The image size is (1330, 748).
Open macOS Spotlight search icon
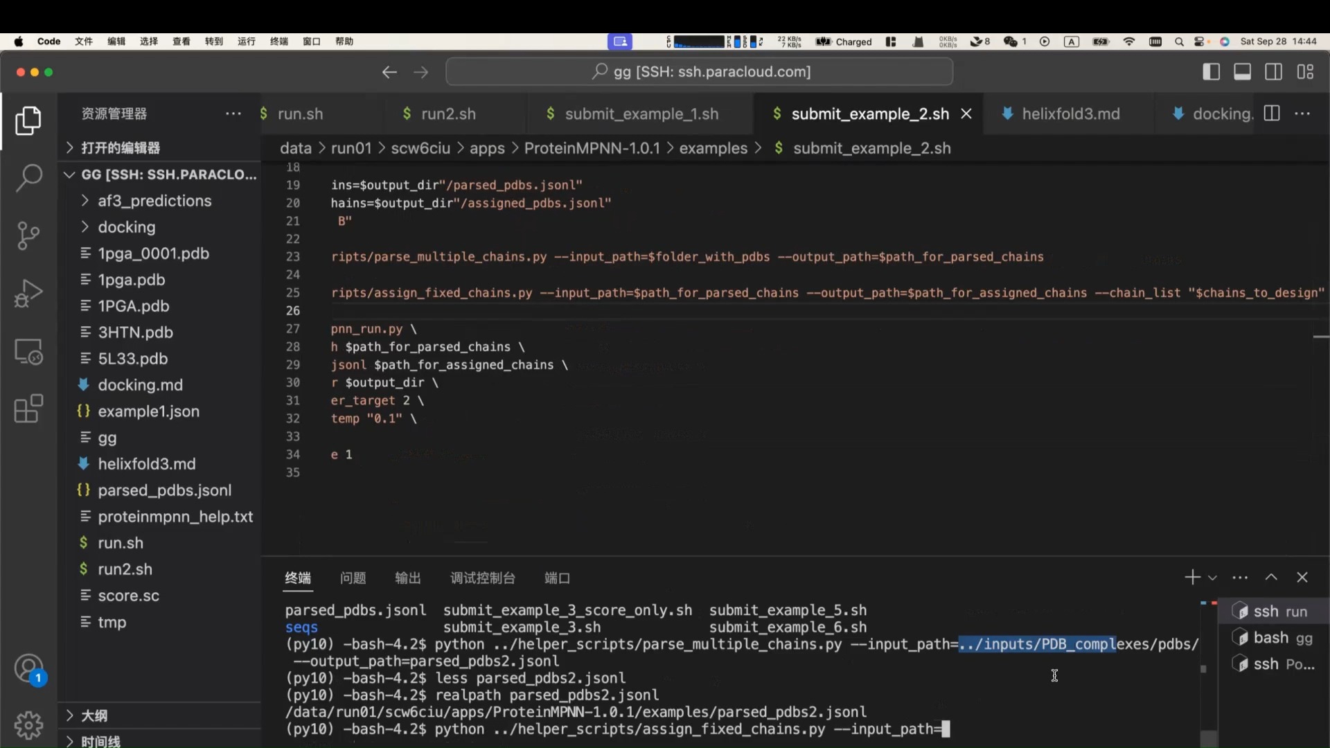point(1179,42)
